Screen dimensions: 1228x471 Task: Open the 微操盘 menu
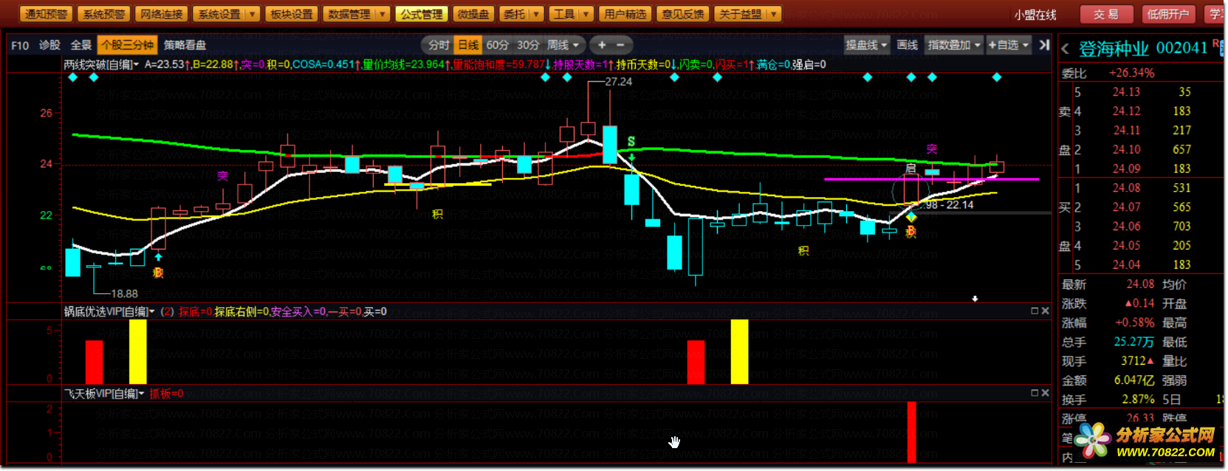pos(473,14)
